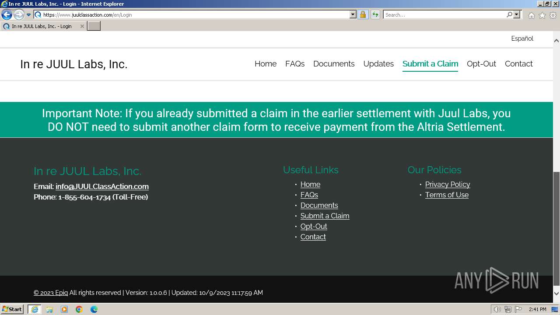Open Updates in the top navigation
Screen dimensions: 560x315
point(378,64)
